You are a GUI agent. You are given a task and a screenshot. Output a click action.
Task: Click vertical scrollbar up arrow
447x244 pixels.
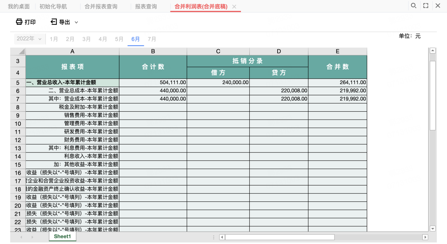pyautogui.click(x=433, y=51)
